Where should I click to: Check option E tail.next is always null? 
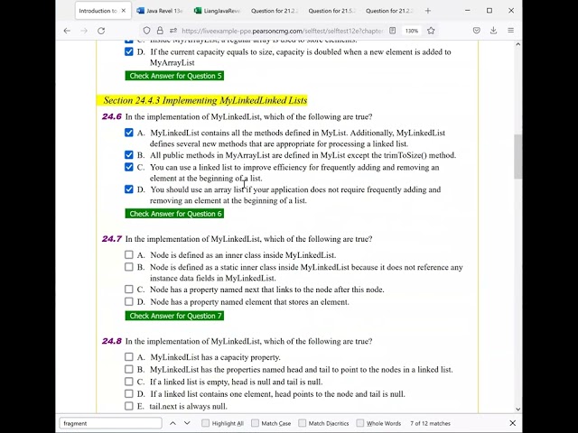pyautogui.click(x=128, y=406)
